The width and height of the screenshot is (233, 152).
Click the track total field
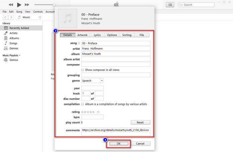[99, 93]
